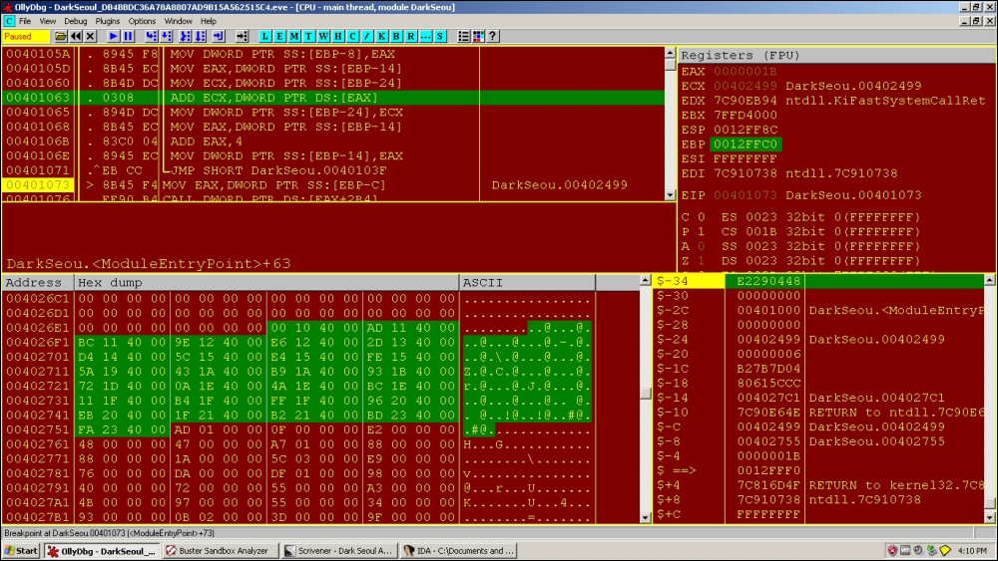Switch to IDA taskbar item
Screen dimensions: 998x561
pyautogui.click(x=458, y=551)
